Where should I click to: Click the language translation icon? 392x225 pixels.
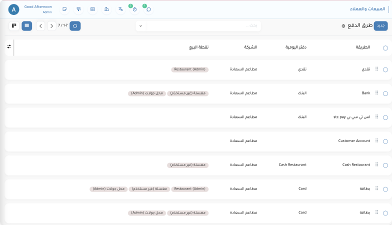120,9
